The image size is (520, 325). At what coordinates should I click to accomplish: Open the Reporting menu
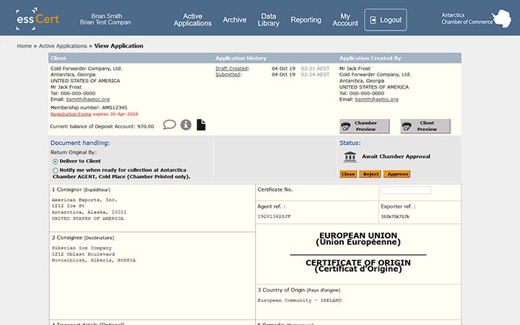click(x=305, y=20)
